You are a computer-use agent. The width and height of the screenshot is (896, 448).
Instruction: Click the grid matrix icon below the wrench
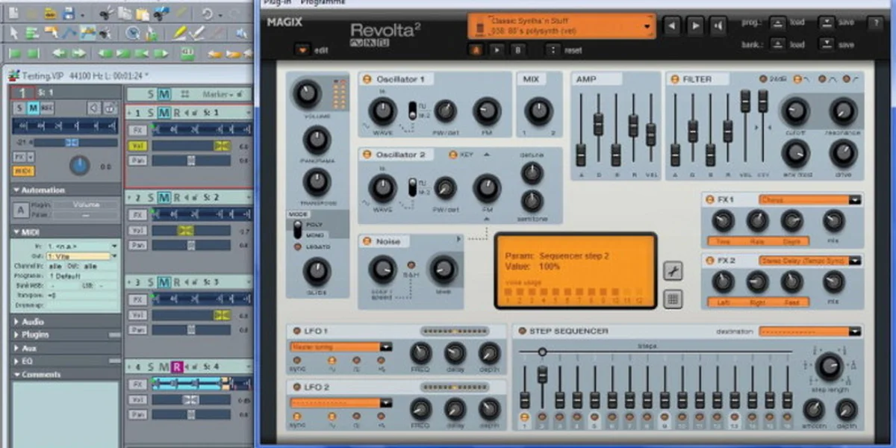[x=673, y=299]
